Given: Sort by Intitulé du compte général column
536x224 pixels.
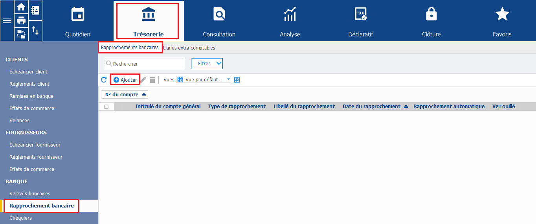Looking at the screenshot, I should 168,106.
